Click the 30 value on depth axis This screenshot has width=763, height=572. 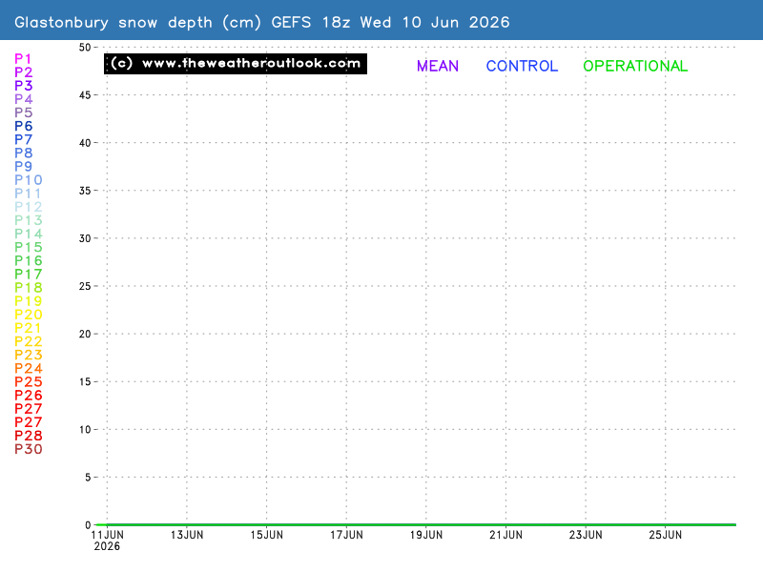click(85, 238)
